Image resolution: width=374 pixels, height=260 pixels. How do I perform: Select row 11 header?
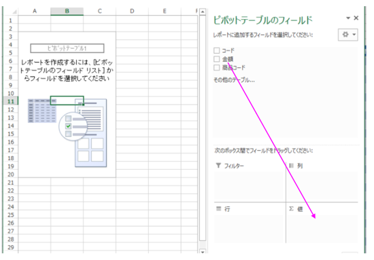[x=11, y=101]
